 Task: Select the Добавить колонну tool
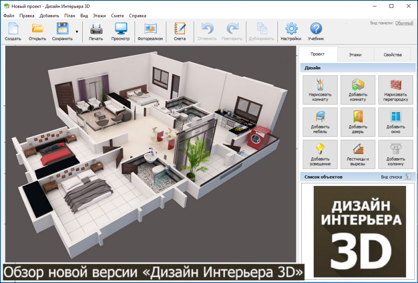(395, 154)
